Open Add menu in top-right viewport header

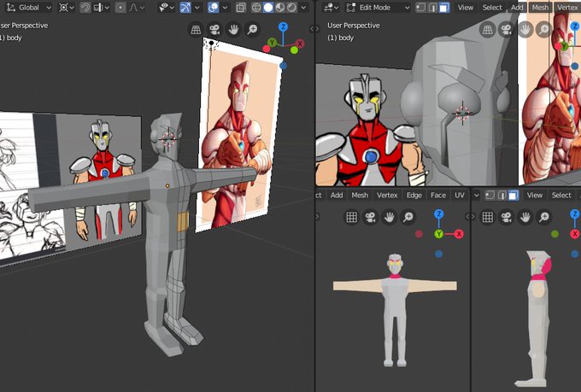(x=517, y=8)
